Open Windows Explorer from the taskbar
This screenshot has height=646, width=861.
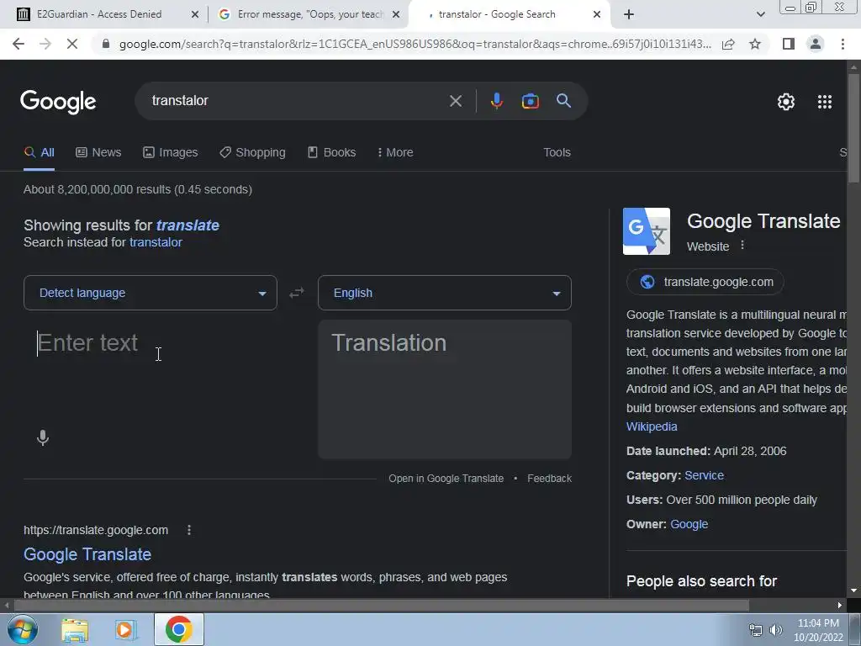[x=75, y=630]
